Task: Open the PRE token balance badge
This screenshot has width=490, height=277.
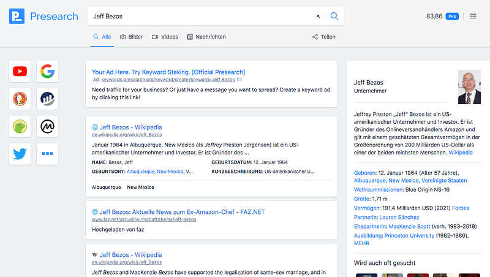Action: (x=452, y=17)
